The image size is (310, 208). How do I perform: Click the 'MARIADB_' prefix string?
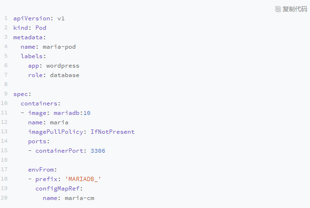tap(83, 179)
